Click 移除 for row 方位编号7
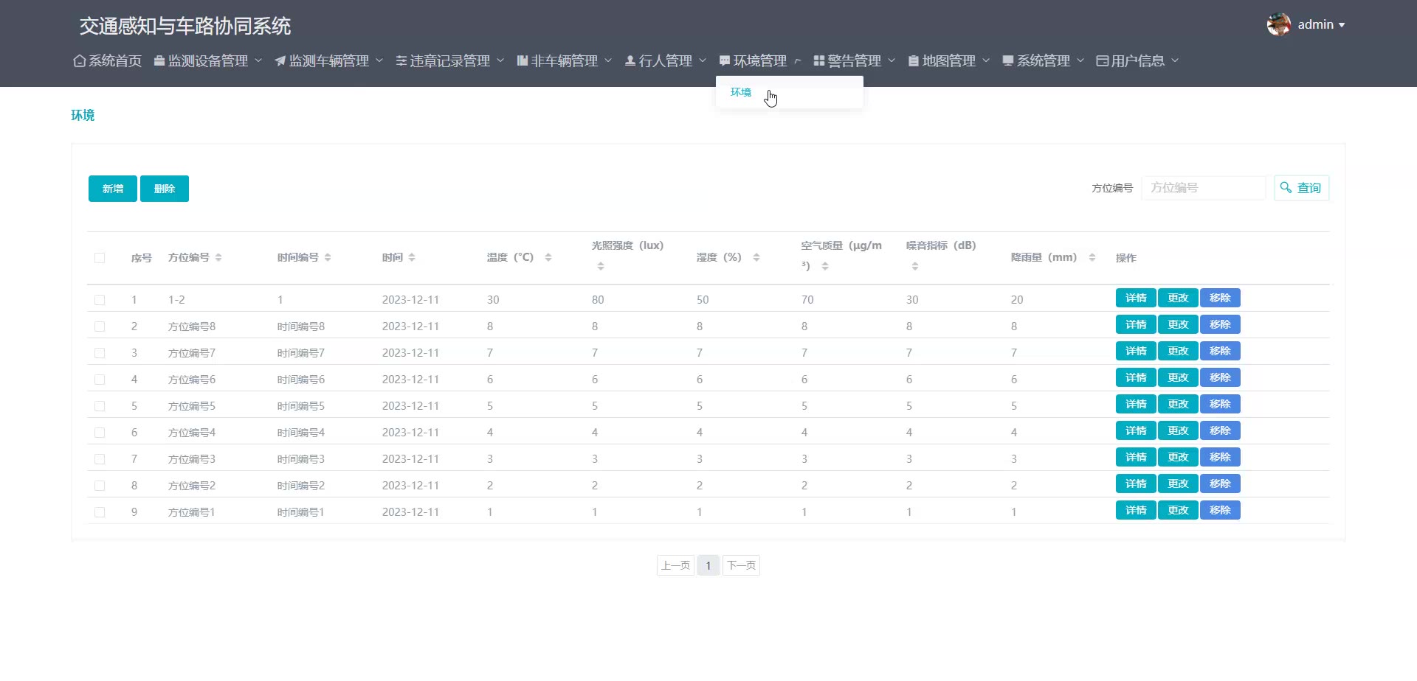Image resolution: width=1417 pixels, height=681 pixels. click(1220, 351)
